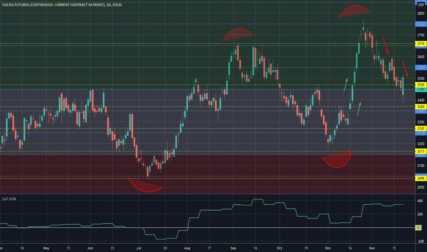Click the Aug label on time axis

pos(187,248)
